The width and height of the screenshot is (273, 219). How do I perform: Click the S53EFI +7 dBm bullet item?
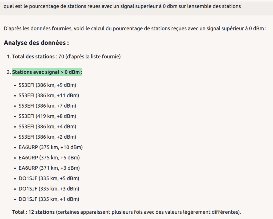(x=47, y=106)
